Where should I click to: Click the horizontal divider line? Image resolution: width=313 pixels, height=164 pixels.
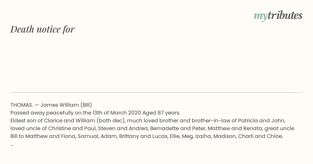coord(156,92)
